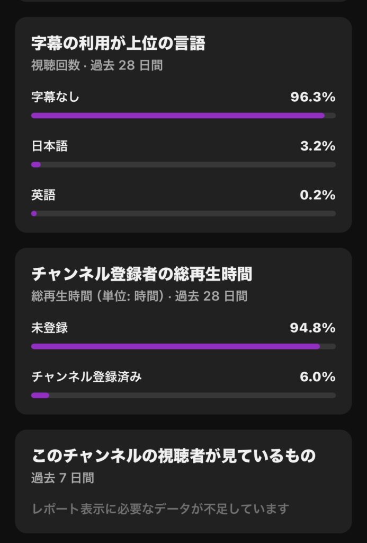The width and height of the screenshot is (367, 543).
Task: Click the 日本語 progress bar
Action: pyautogui.click(x=183, y=164)
